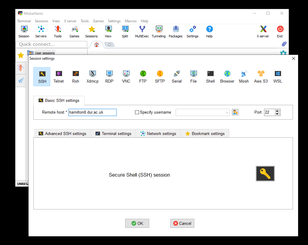Click the Tools sidebar knife icon
The image size is (308, 245).
tap(21, 68)
